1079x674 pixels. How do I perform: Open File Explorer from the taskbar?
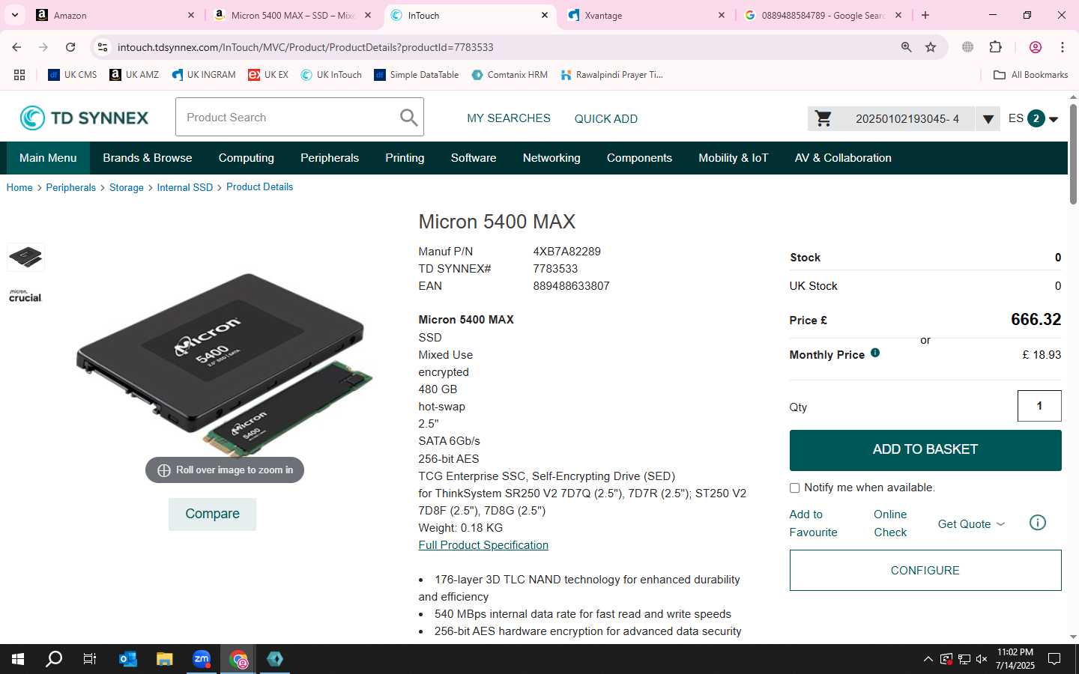click(x=165, y=659)
